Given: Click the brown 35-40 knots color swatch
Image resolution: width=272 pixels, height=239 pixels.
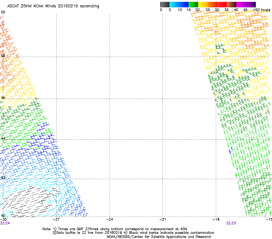Looking at the screenshot, I should (232, 4).
